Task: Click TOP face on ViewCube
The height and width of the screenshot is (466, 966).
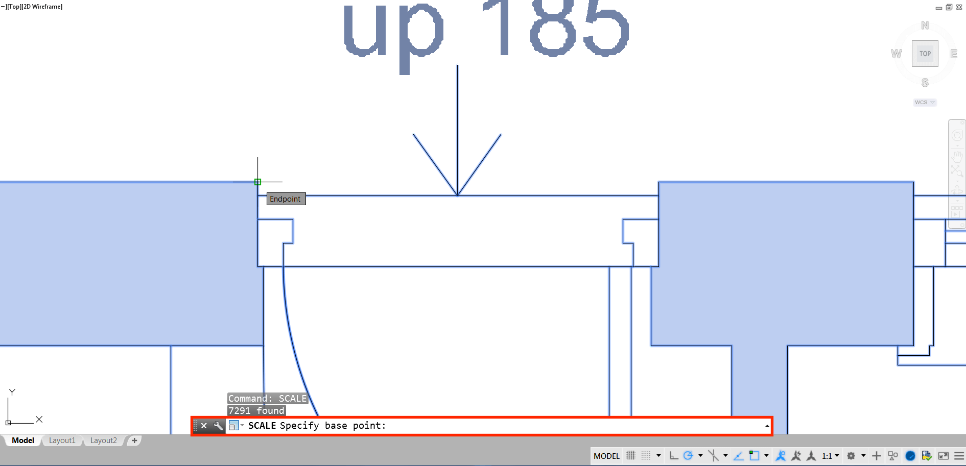Action: point(925,54)
